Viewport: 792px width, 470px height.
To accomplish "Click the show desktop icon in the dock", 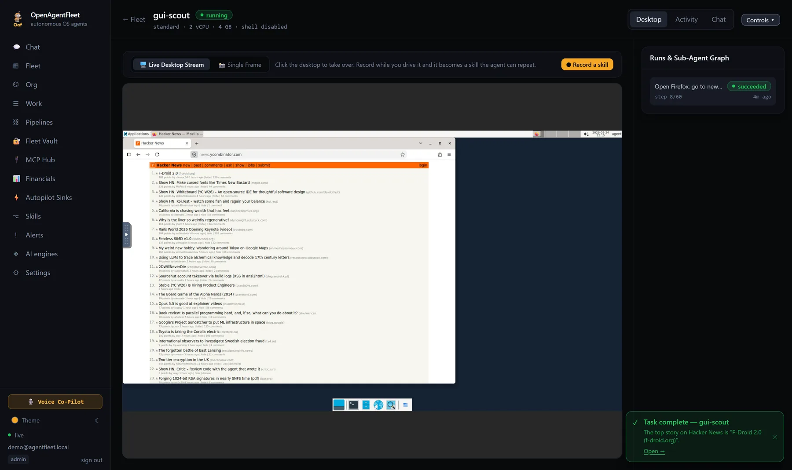I will 339,405.
